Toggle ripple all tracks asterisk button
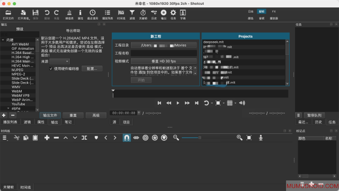339x191 pixels. point(155,138)
